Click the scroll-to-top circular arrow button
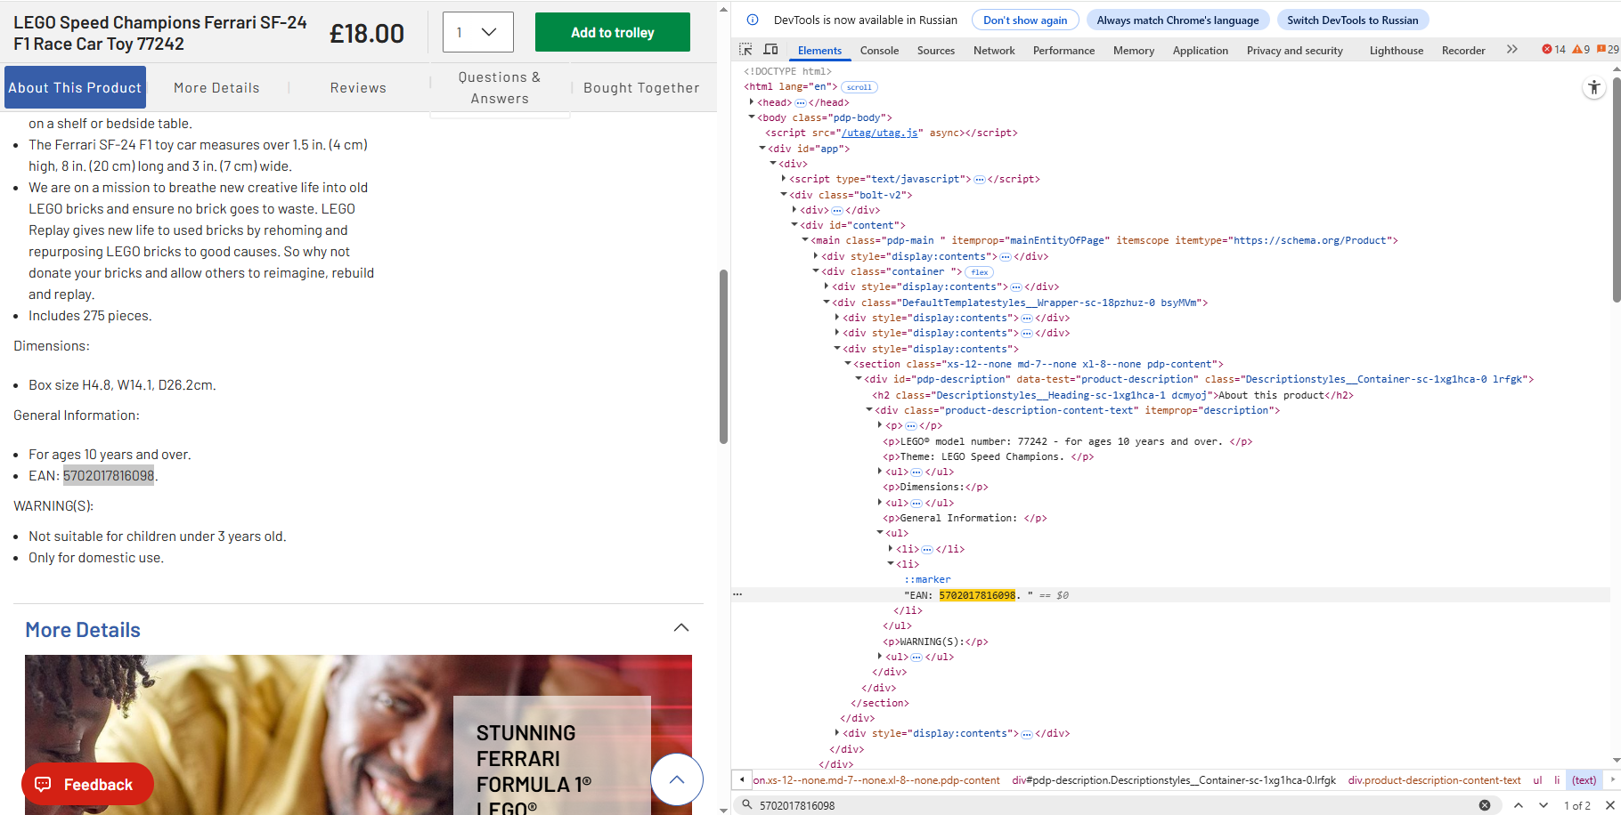1621x815 pixels. 677,779
